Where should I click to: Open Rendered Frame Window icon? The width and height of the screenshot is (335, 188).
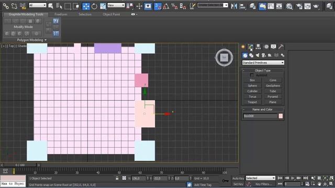click(307, 6)
